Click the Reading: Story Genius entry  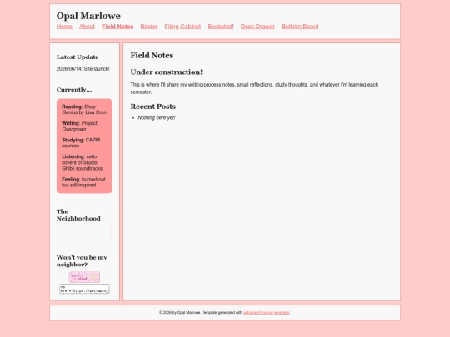84,110
